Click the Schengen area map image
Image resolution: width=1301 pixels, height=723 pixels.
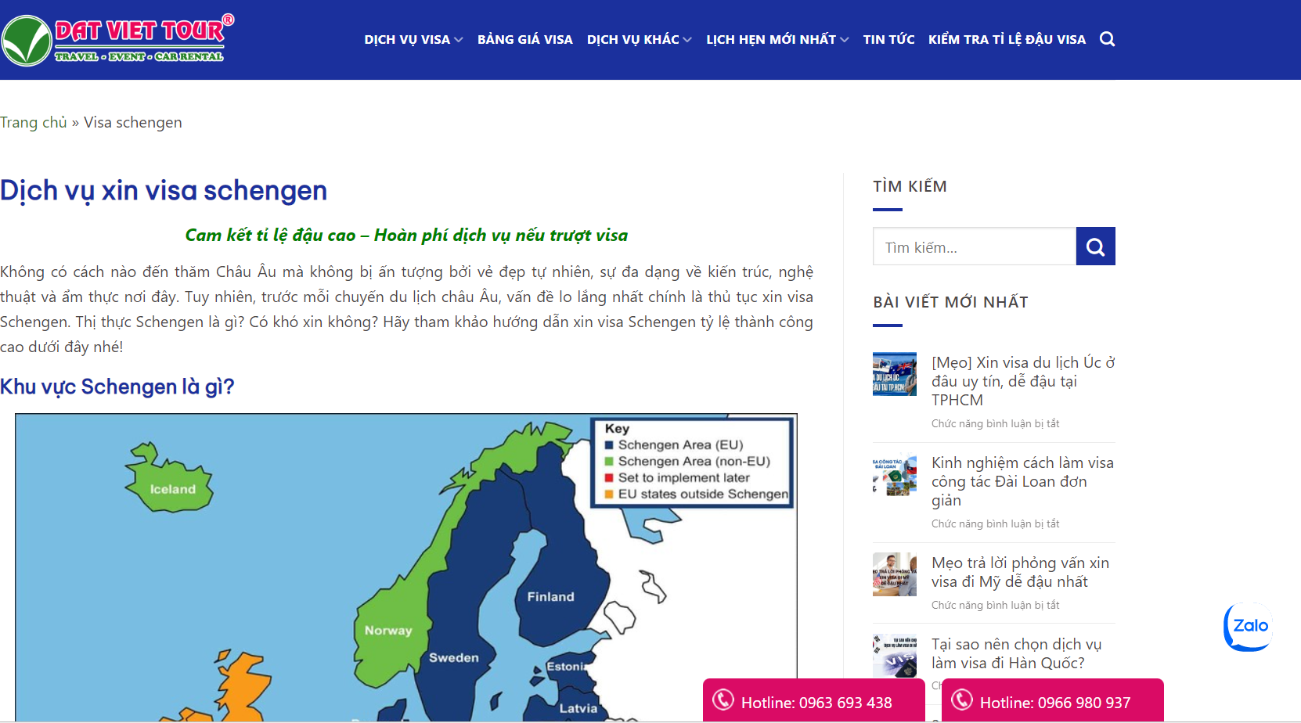click(406, 563)
